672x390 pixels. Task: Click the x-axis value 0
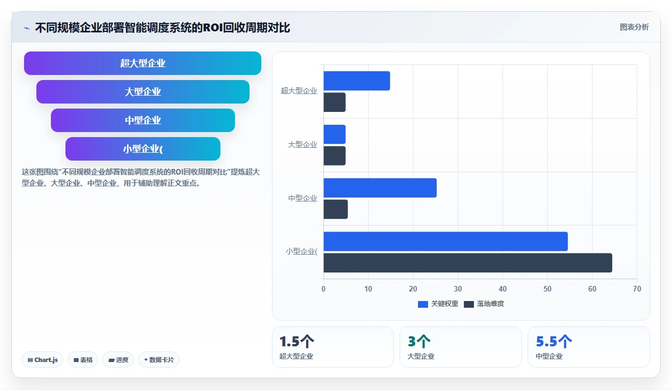tap(323, 289)
